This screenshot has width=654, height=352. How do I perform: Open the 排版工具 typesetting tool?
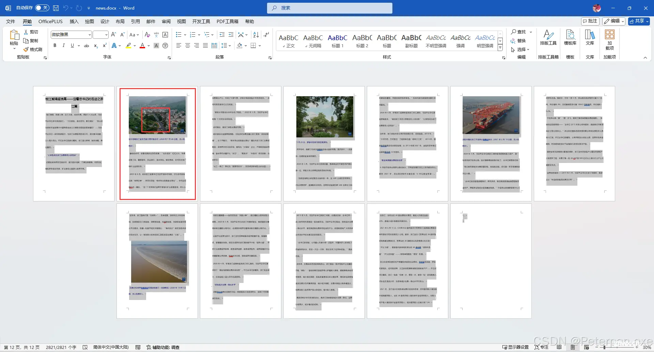pyautogui.click(x=548, y=37)
